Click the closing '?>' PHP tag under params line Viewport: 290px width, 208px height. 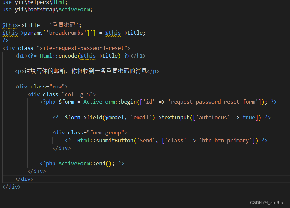[x=6, y=40]
